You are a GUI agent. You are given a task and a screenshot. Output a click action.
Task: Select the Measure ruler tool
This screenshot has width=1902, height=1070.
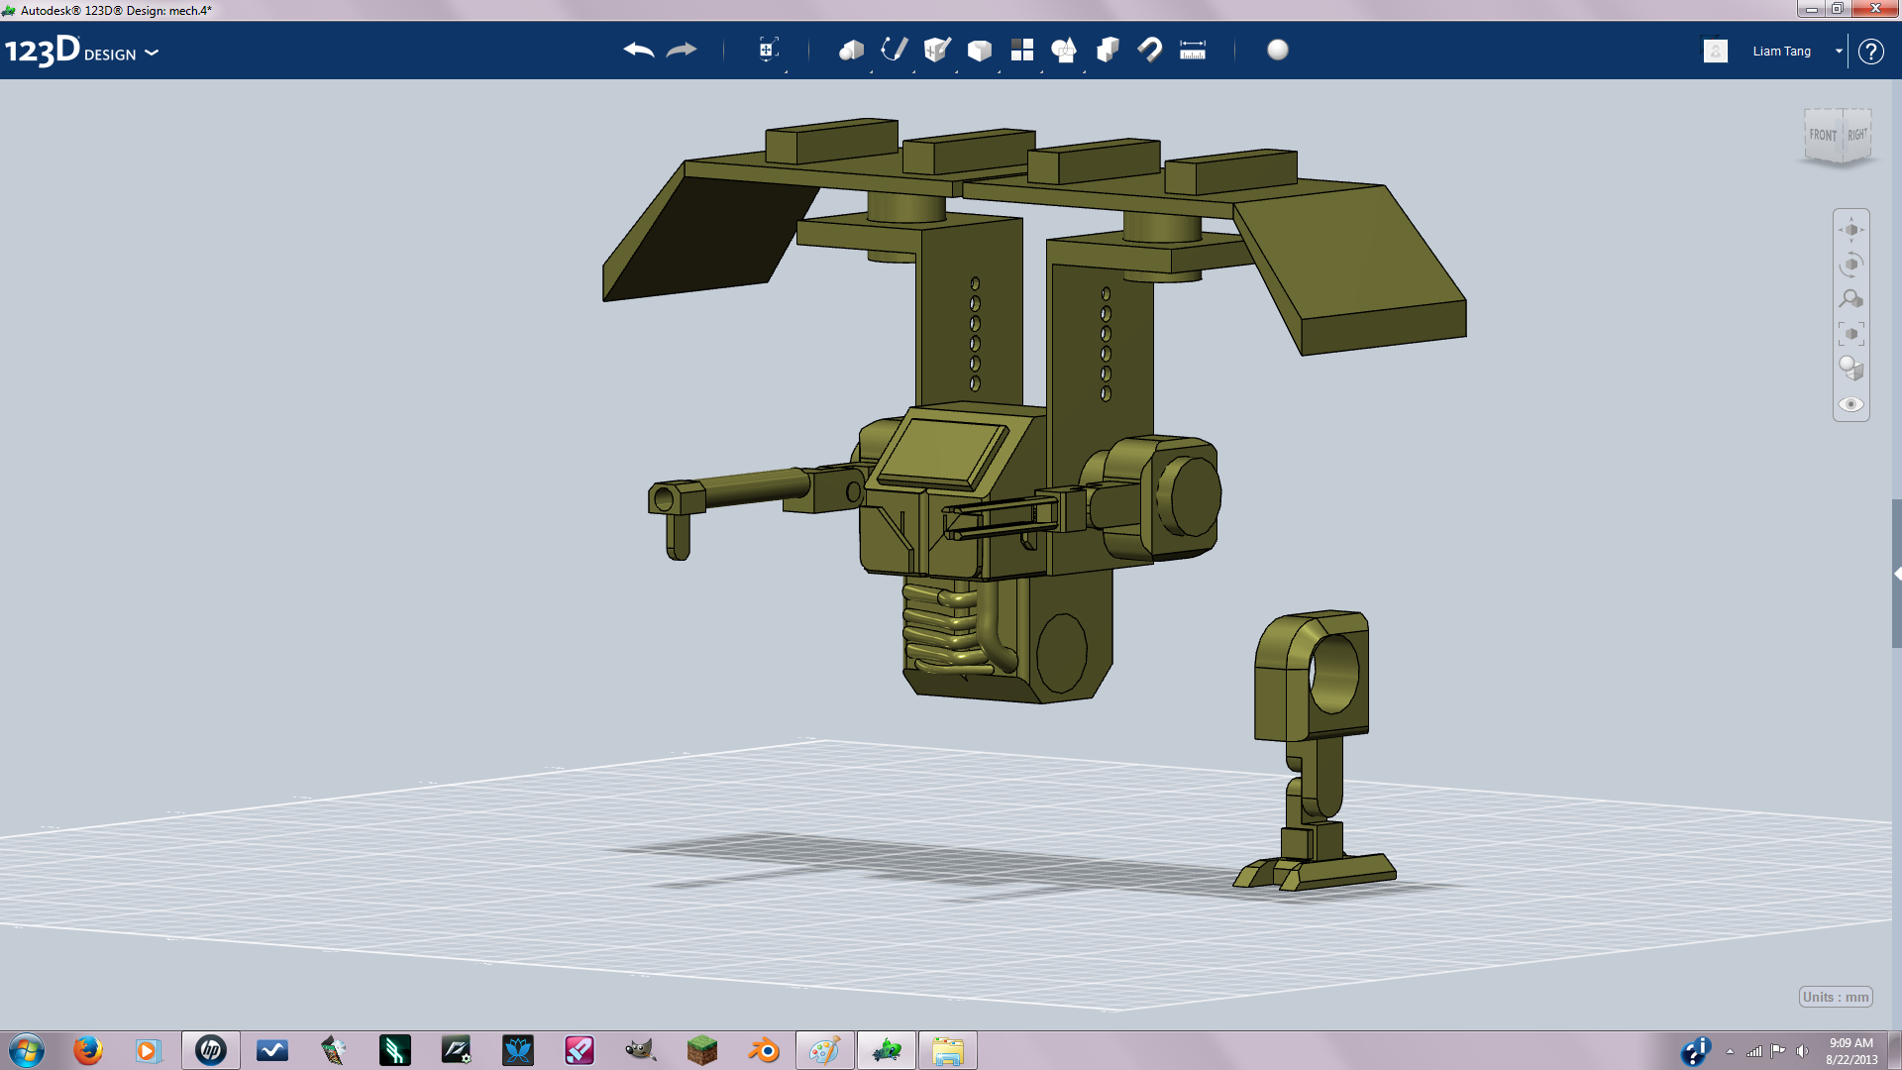coord(1193,50)
